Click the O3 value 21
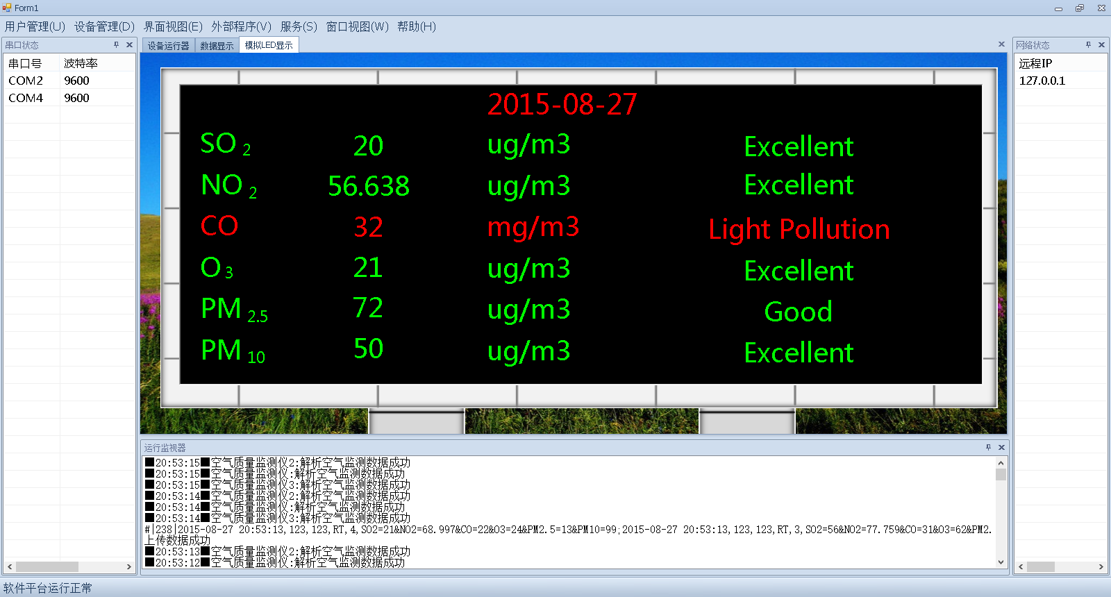The width and height of the screenshot is (1111, 597). [368, 268]
